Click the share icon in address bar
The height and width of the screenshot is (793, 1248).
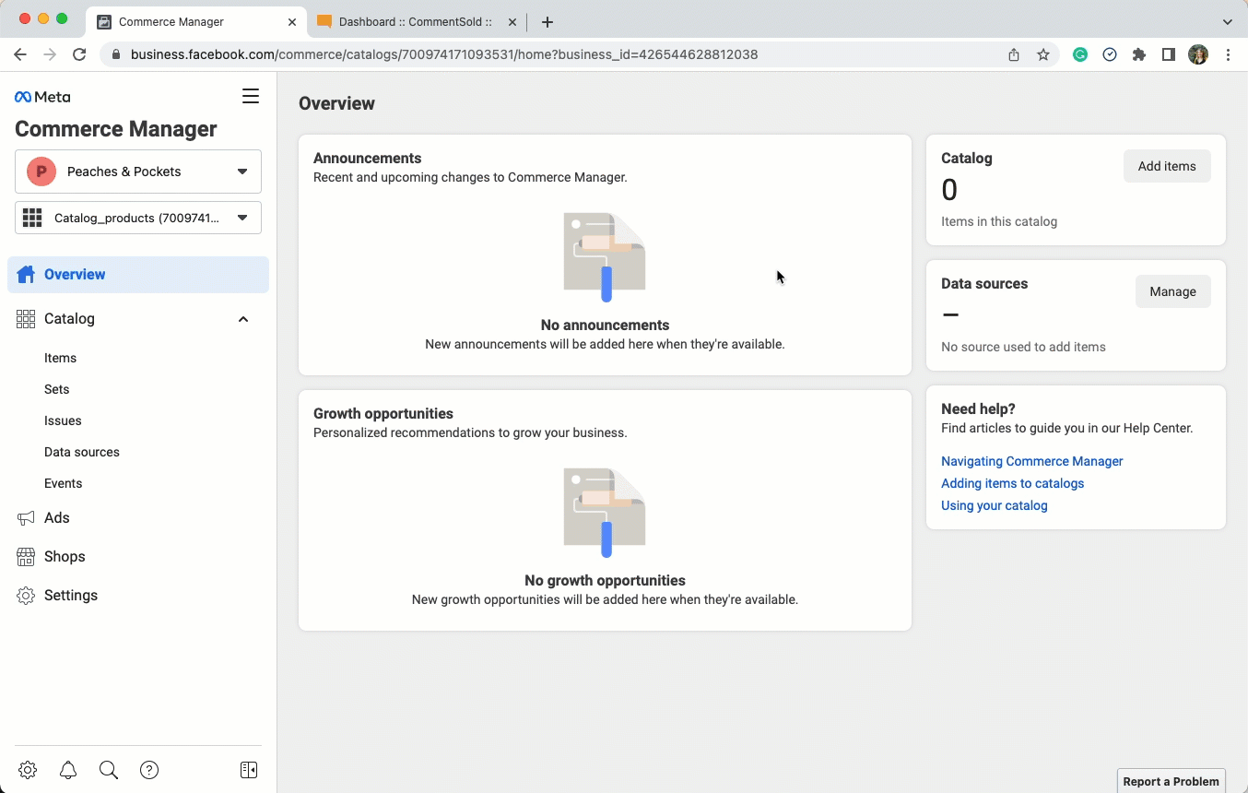[1014, 54]
